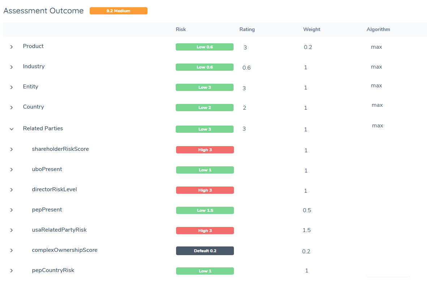Image resolution: width=427 pixels, height=293 pixels.
Task: Expand the pepPresent row
Action: pyautogui.click(x=12, y=210)
